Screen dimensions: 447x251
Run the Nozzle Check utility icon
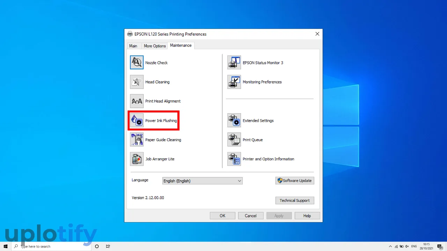click(x=137, y=62)
